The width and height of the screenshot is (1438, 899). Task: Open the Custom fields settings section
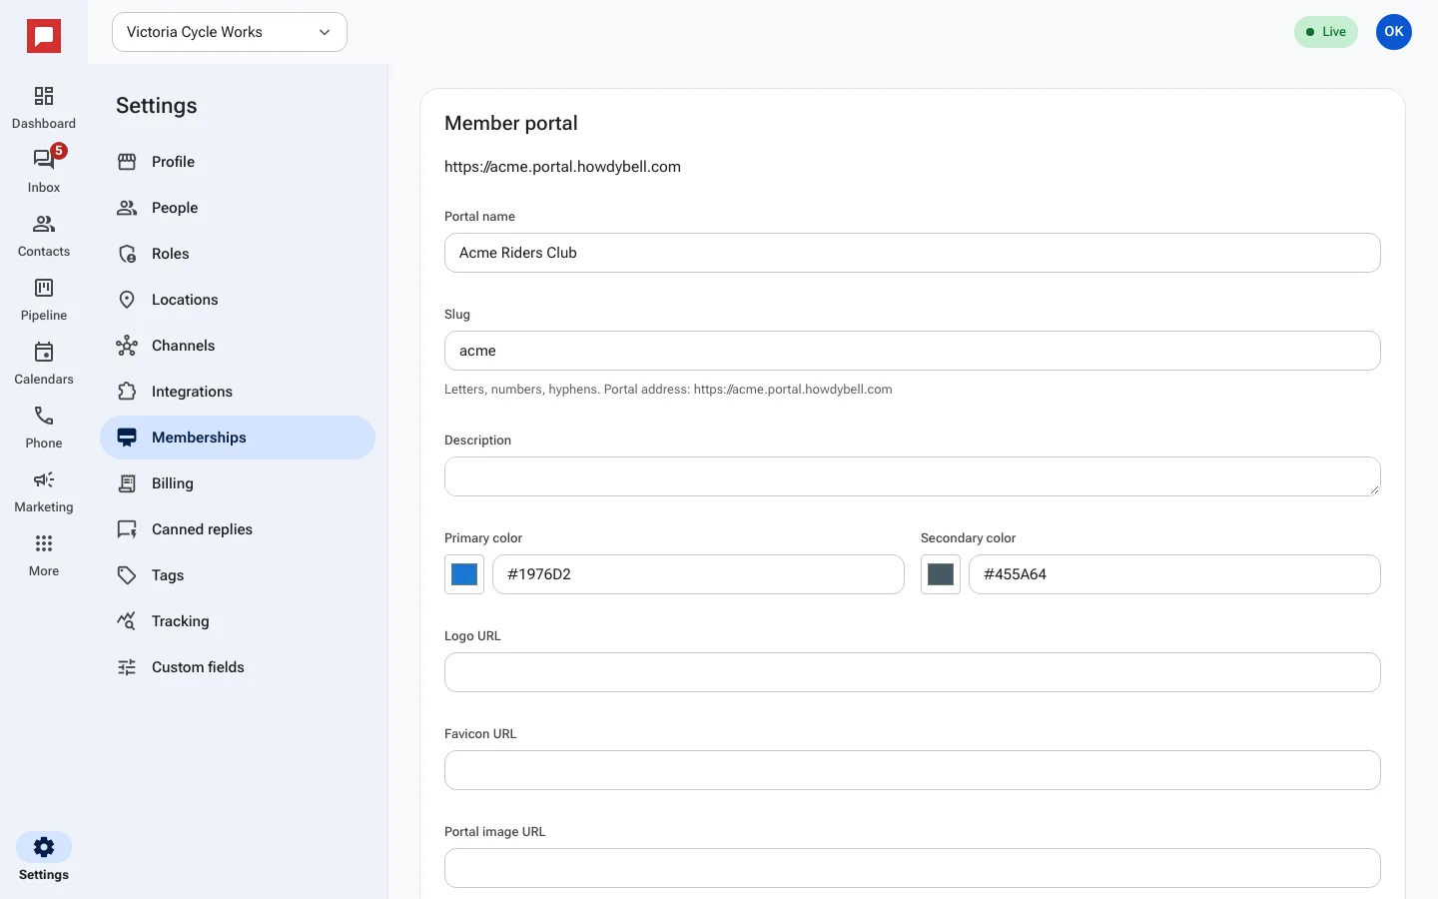238,667
